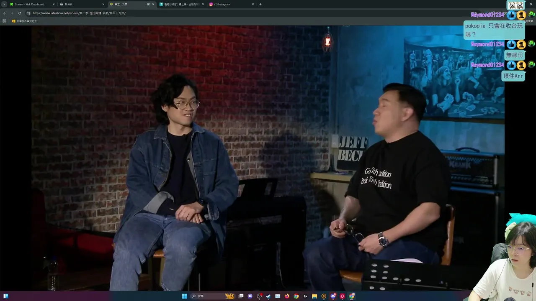
Task: Open Discord from the taskbar
Action: (x=333, y=296)
